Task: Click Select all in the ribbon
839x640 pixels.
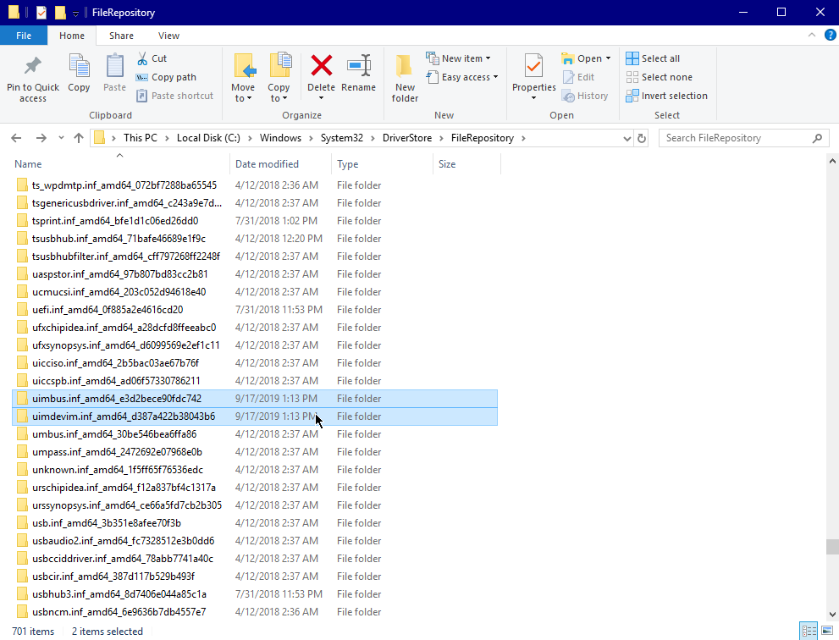Action: tap(653, 58)
